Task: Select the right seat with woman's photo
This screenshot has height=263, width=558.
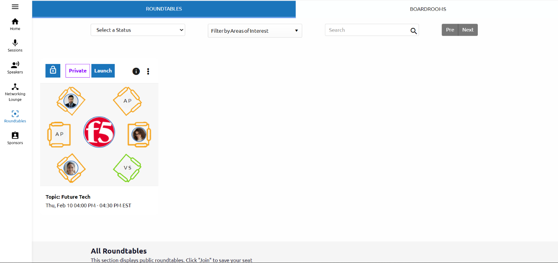Action: click(139, 134)
